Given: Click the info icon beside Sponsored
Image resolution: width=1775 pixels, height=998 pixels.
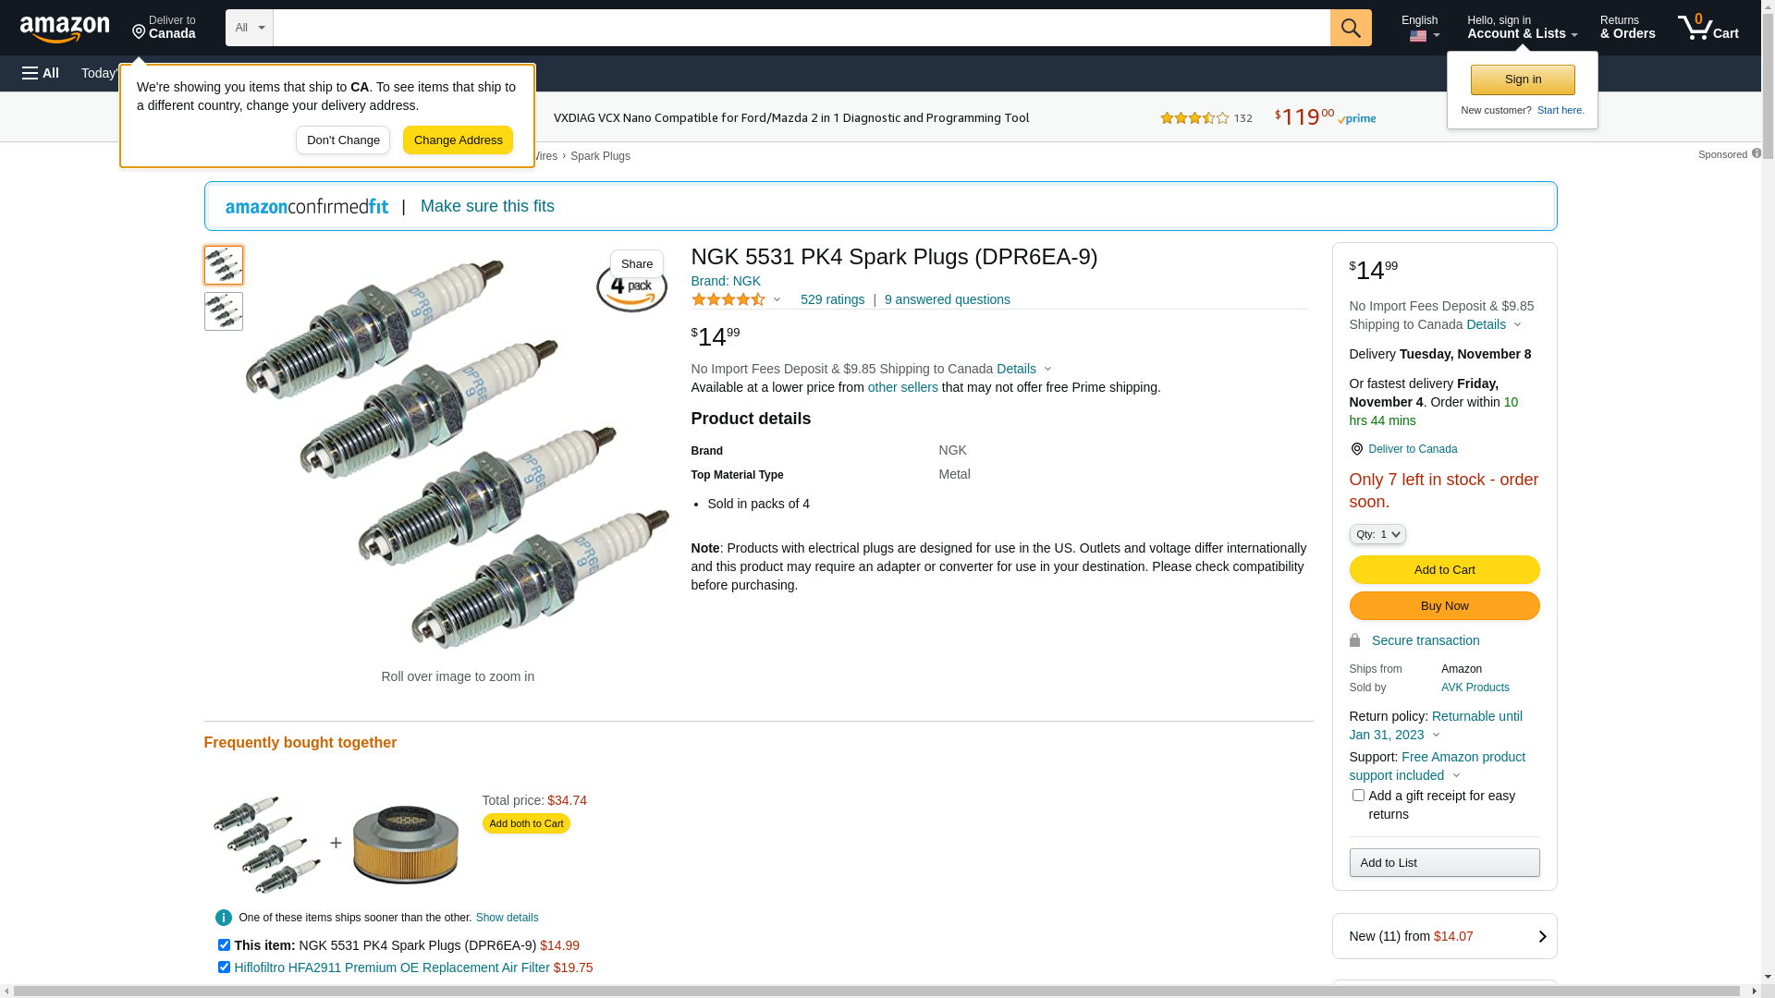Looking at the screenshot, I should coord(1756,153).
